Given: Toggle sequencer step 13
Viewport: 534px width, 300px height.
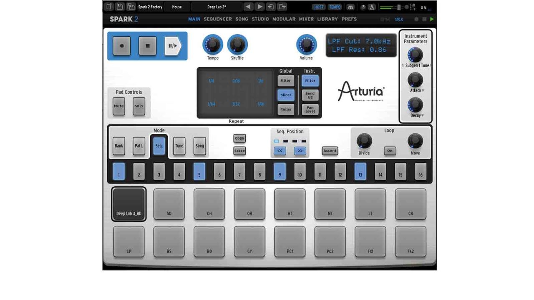Looking at the screenshot, I should tap(360, 171).
